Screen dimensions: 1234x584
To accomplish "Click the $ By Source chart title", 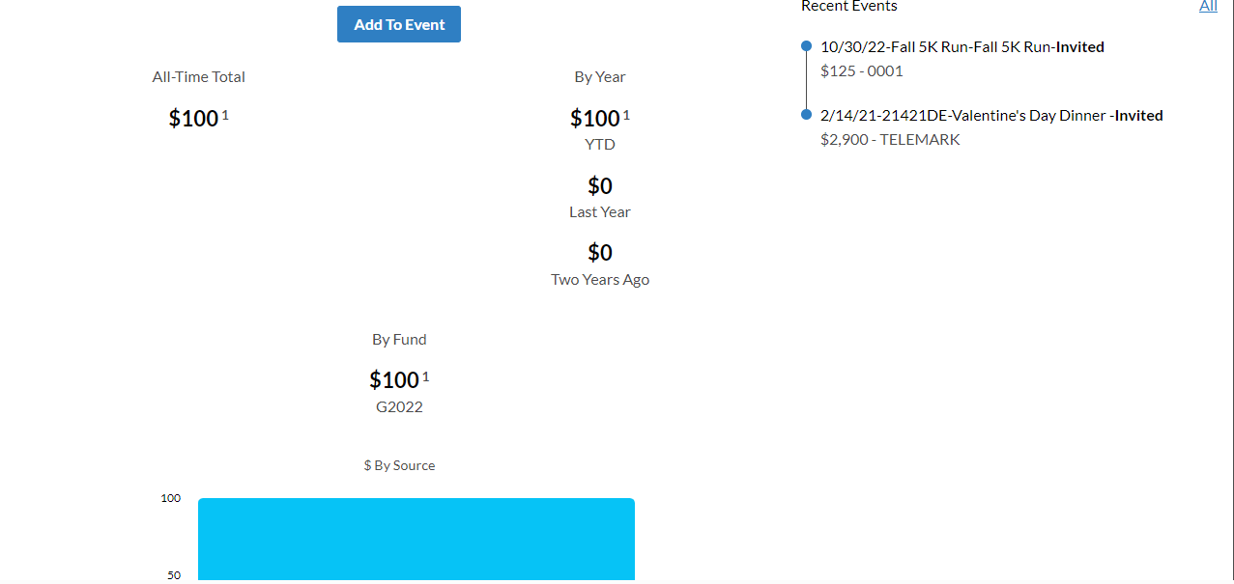I will (x=399, y=465).
